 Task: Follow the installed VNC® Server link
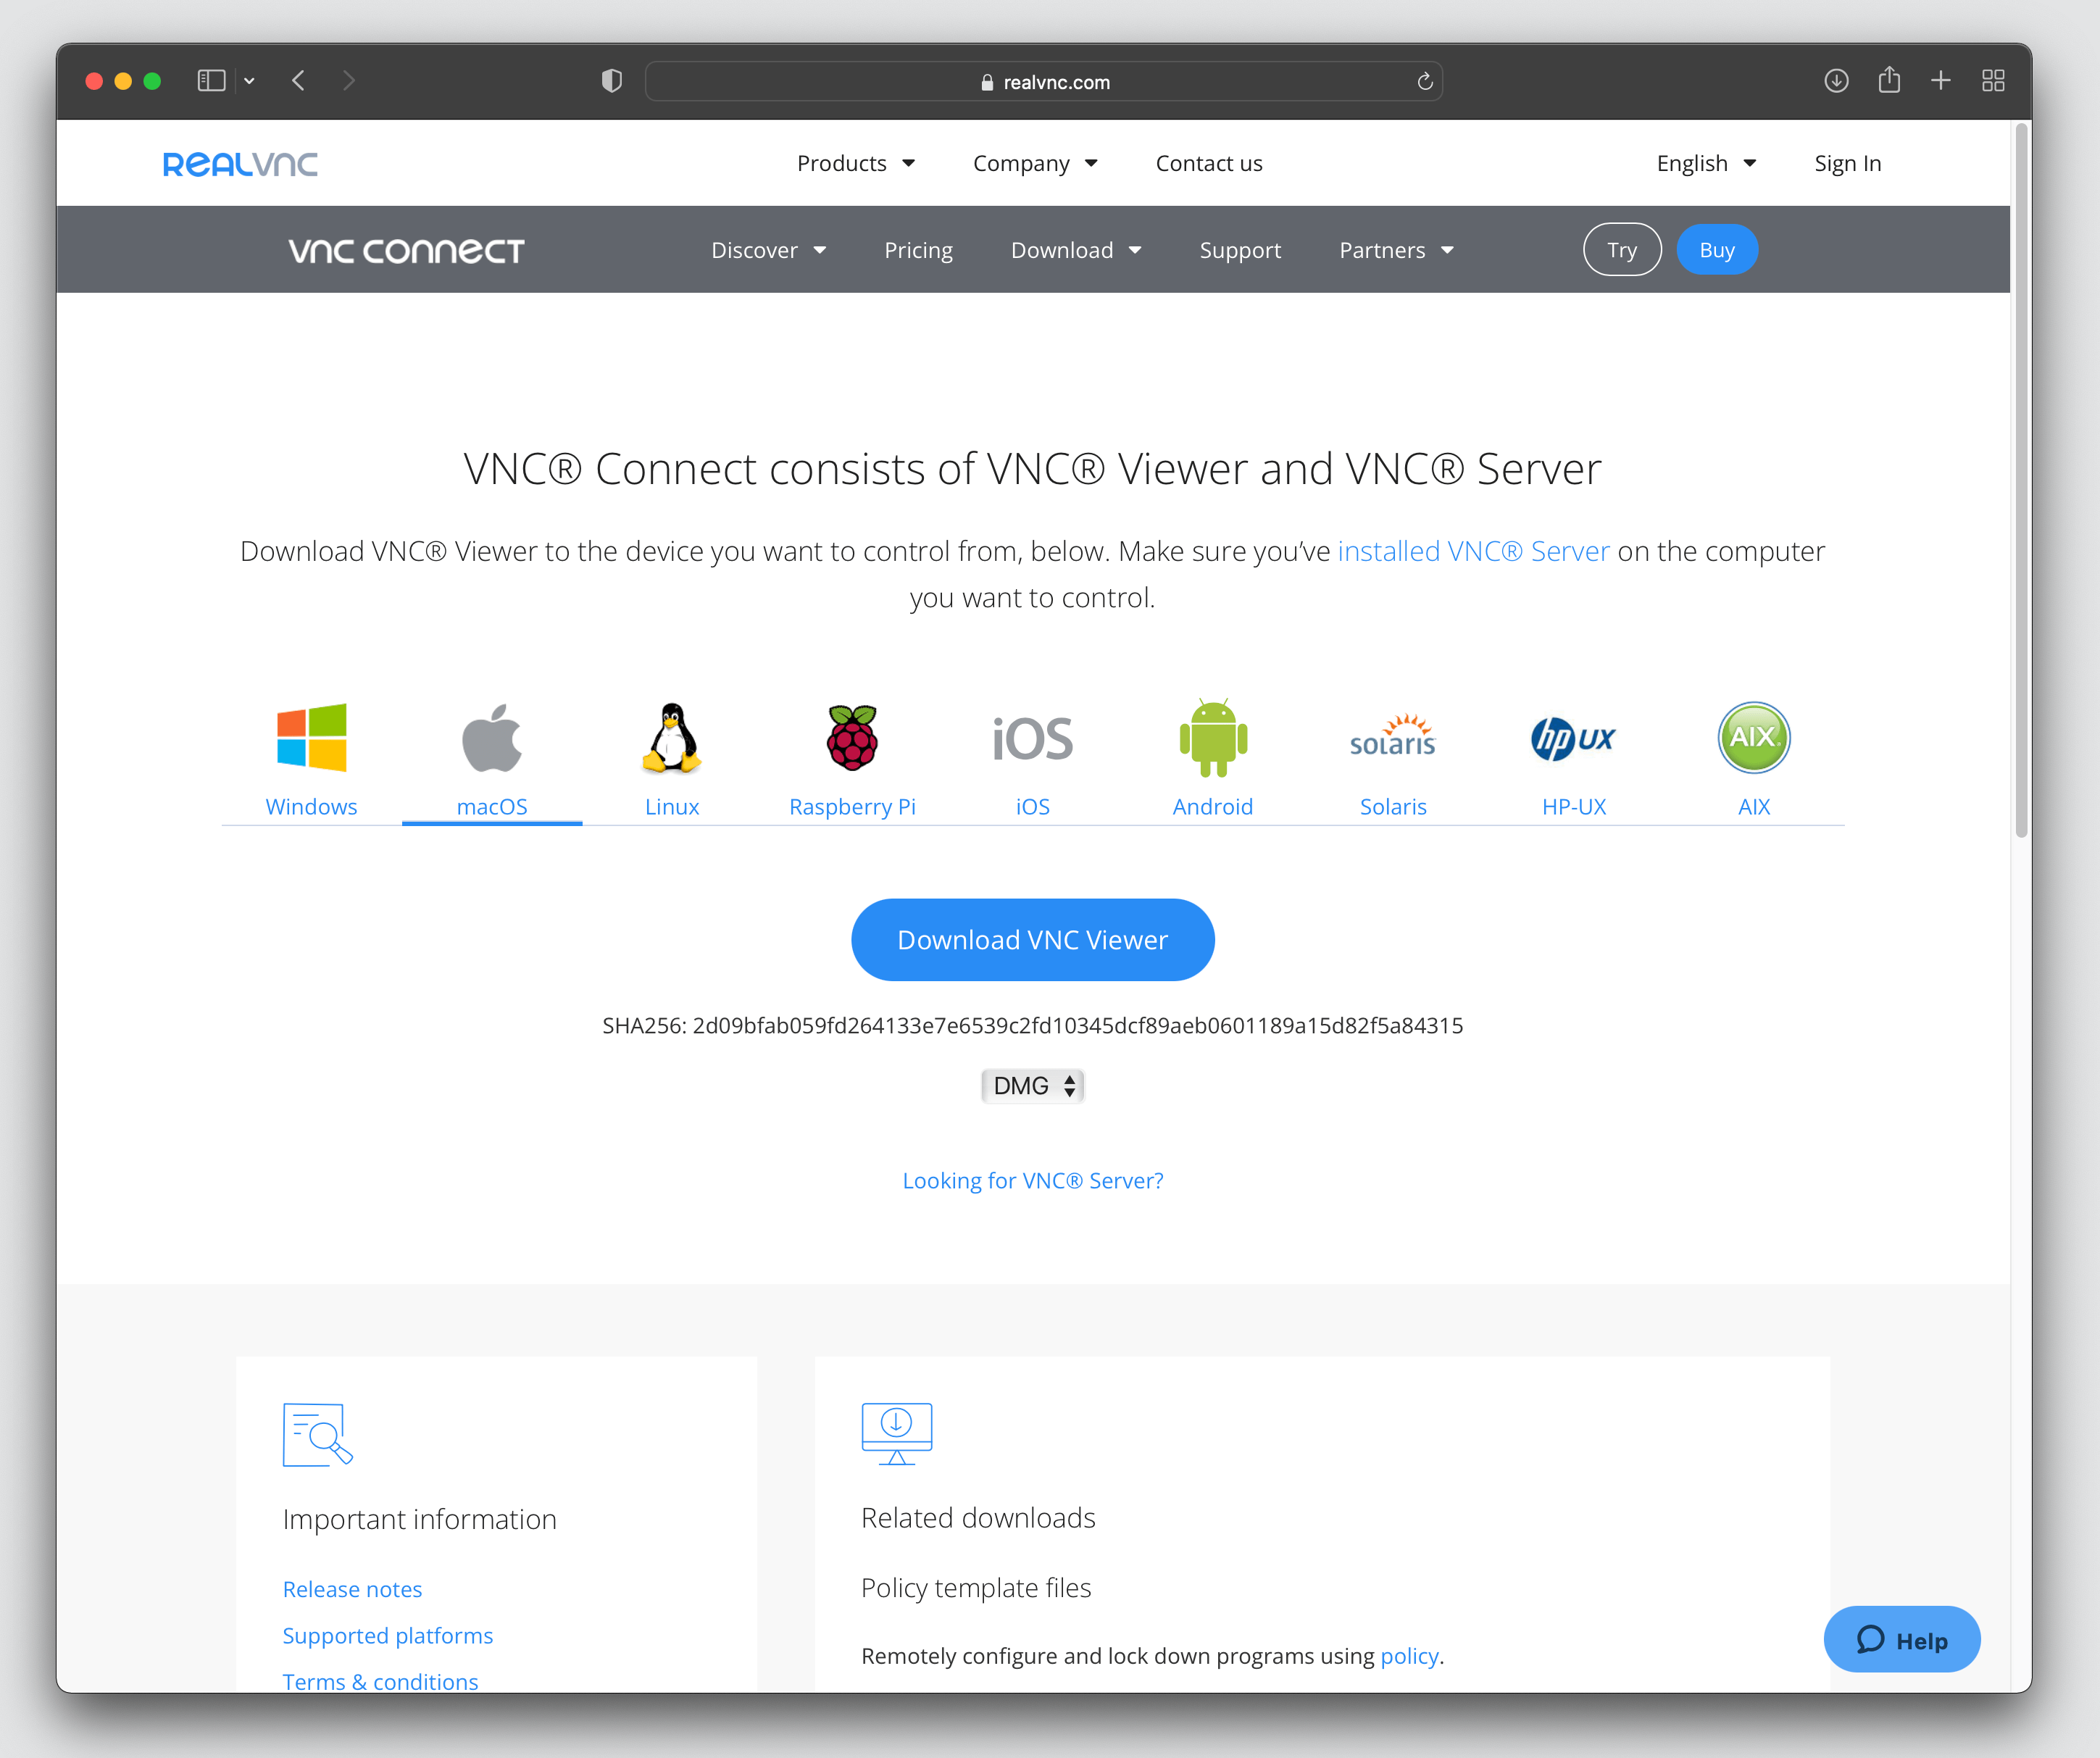(1473, 551)
